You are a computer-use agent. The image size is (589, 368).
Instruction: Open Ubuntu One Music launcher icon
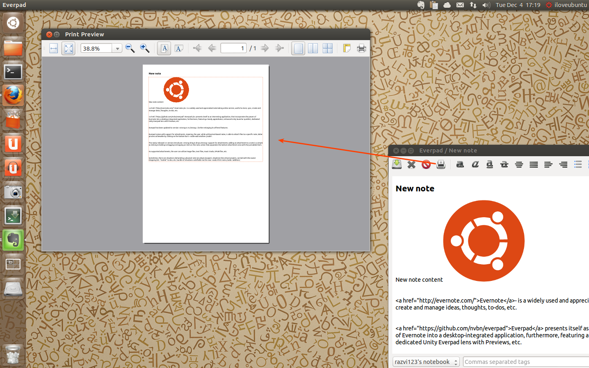pos(13,168)
